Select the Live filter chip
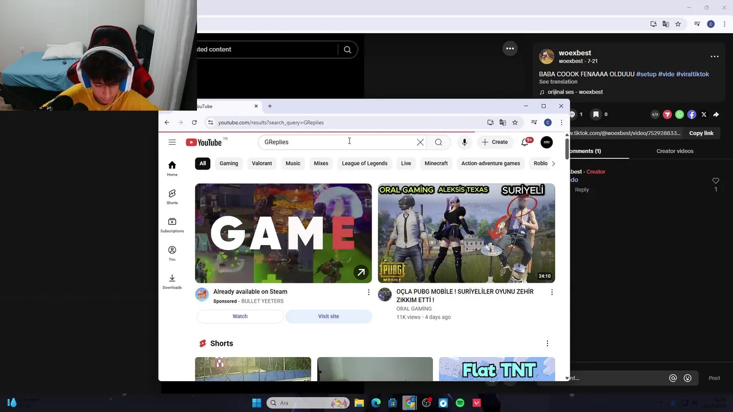This screenshot has height=412, width=733. (x=406, y=164)
